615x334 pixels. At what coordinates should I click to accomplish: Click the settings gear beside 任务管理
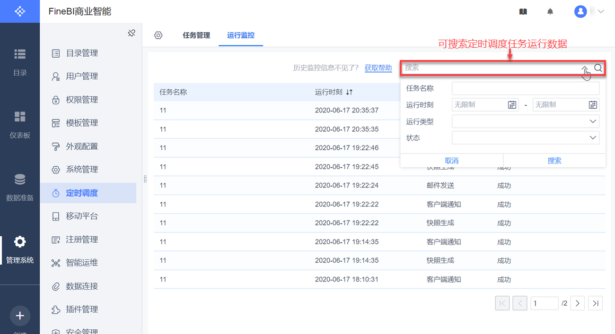coord(158,35)
